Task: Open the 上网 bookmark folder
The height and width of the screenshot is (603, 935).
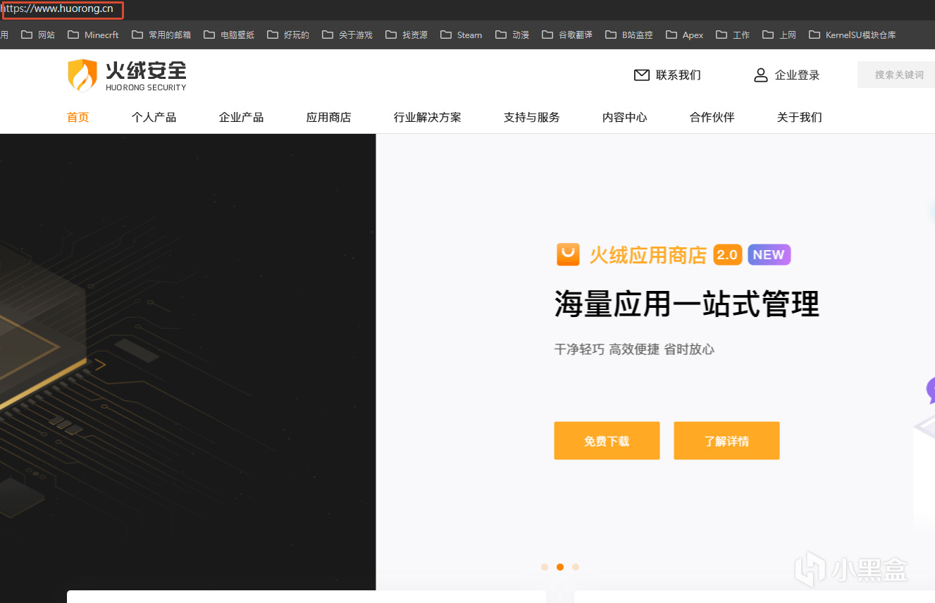Action: 779,35
